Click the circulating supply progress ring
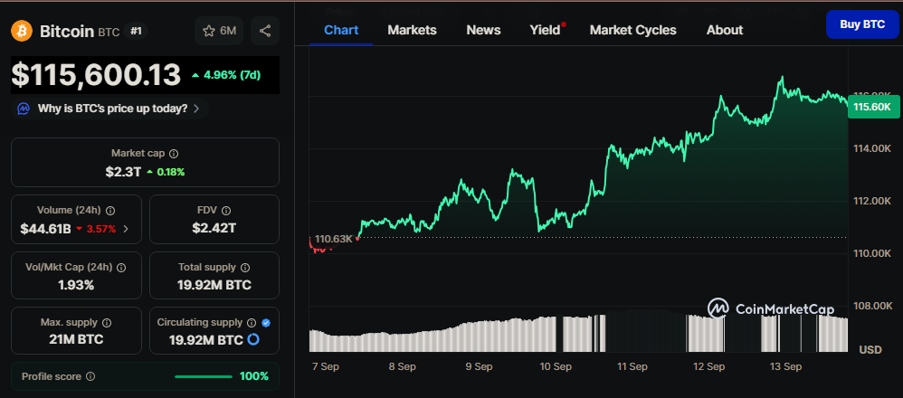 (254, 340)
